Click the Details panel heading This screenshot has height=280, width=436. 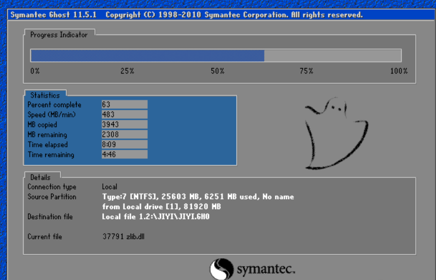click(x=40, y=177)
